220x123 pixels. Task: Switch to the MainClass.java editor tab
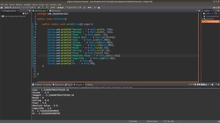coord(40,11)
